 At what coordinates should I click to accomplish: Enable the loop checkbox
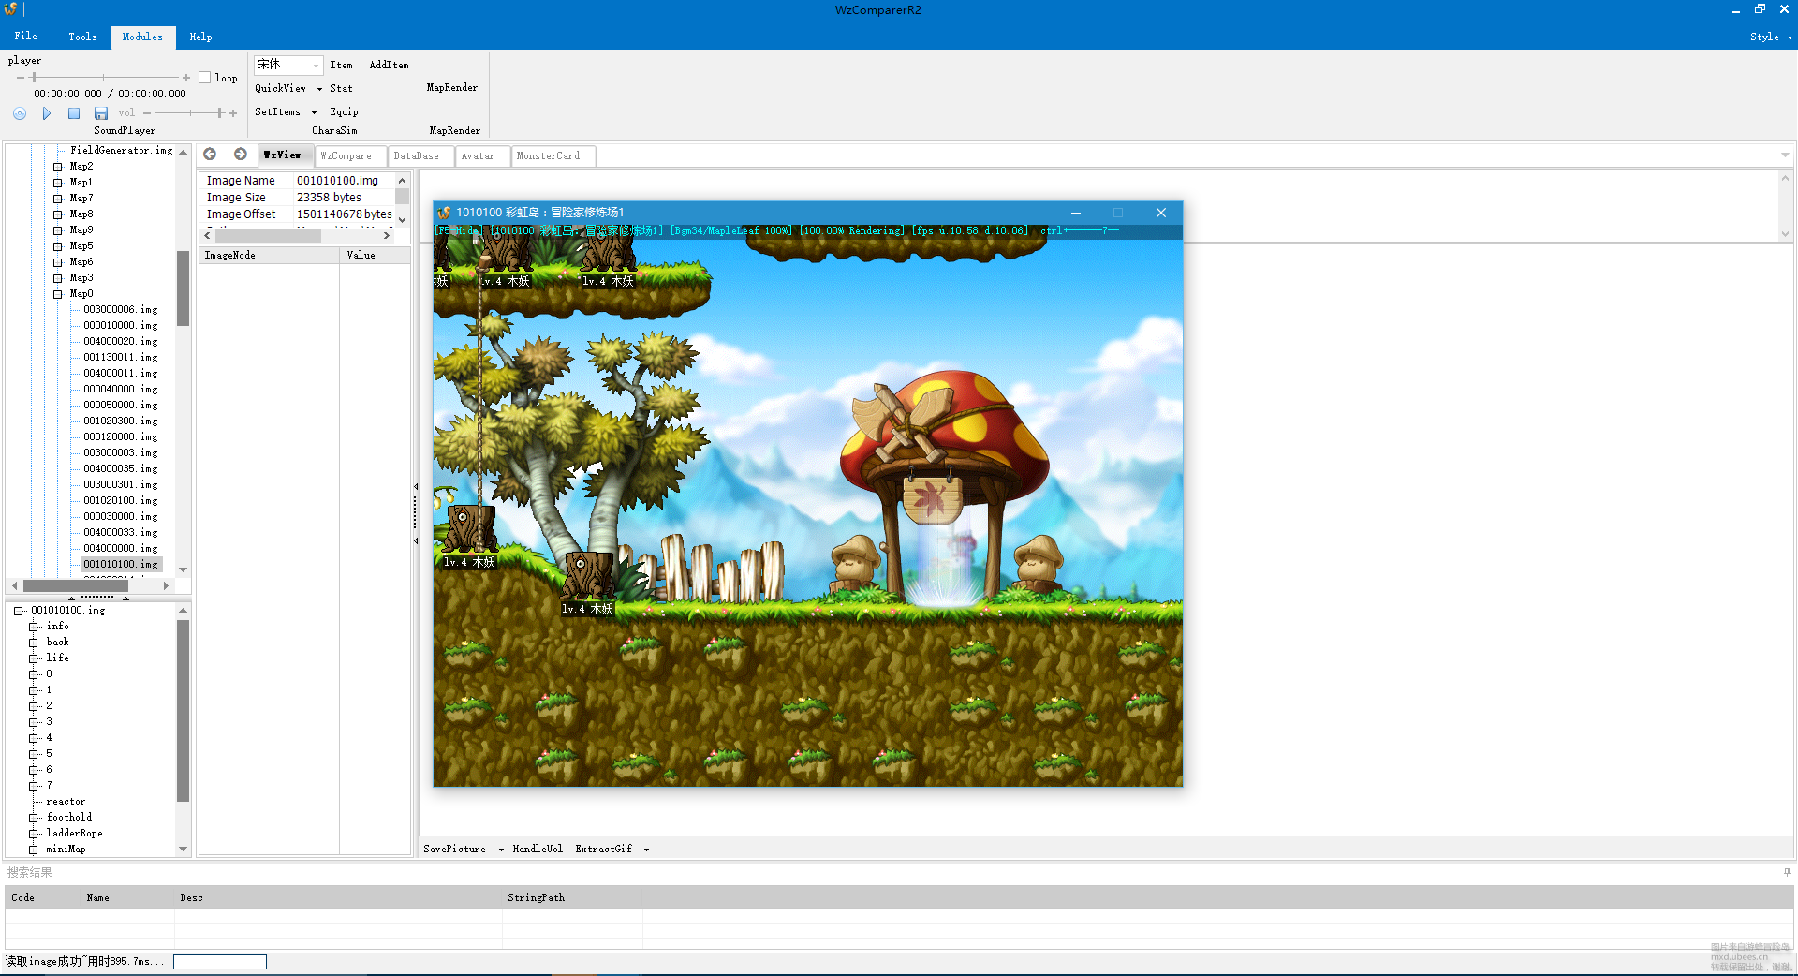[205, 78]
